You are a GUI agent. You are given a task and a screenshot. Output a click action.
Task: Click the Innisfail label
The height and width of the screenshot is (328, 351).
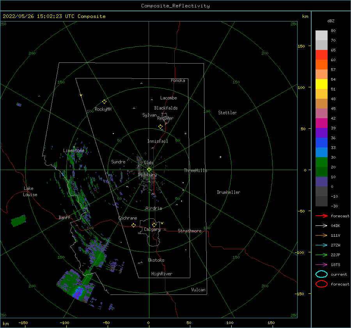pyautogui.click(x=158, y=141)
